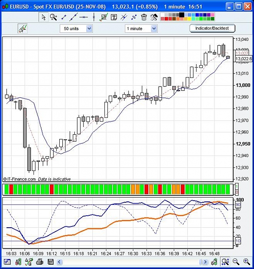Click the 13,027 moving average label
The width and height of the screenshot is (254, 269).
242,53
